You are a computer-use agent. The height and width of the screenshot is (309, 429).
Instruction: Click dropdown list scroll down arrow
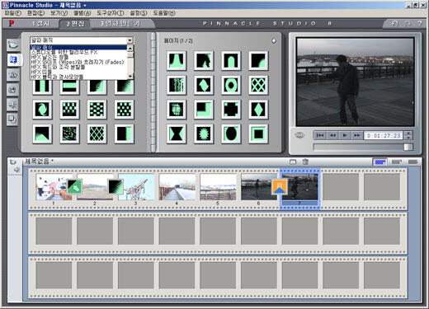coord(130,76)
